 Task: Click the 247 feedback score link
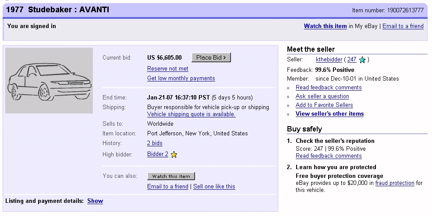(x=351, y=60)
